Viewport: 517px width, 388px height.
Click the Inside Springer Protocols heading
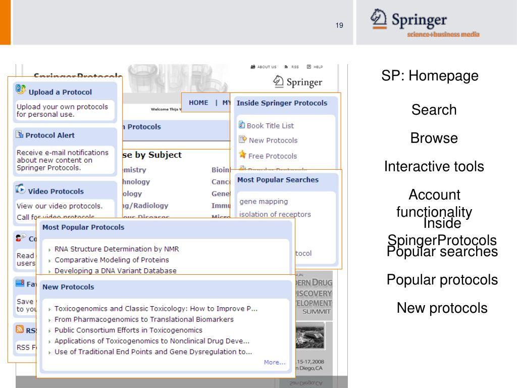coord(282,103)
